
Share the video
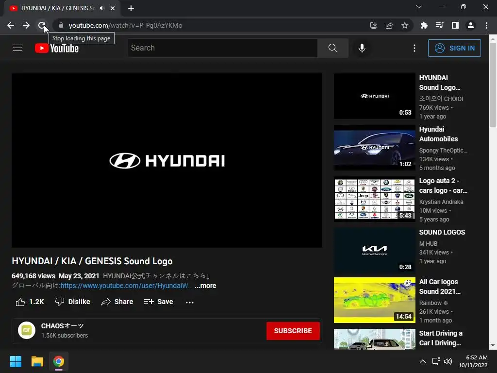tap(117, 302)
